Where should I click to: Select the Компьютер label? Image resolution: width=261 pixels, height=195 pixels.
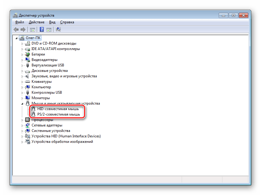click(x=41, y=87)
